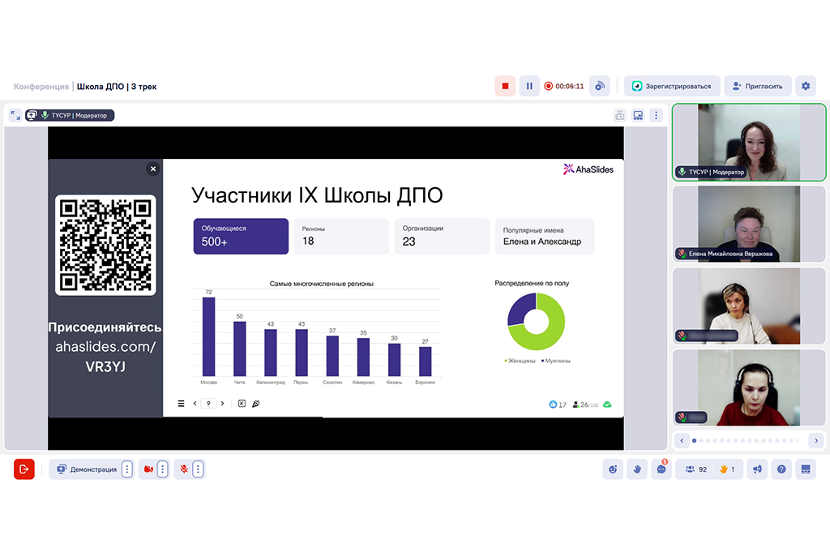Open the participants list showing 92

(x=695, y=469)
